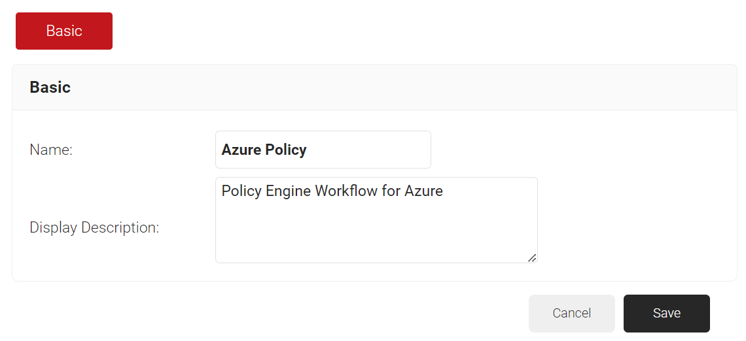746x341 pixels.
Task: Click the "Name:" field label
Action: (51, 150)
